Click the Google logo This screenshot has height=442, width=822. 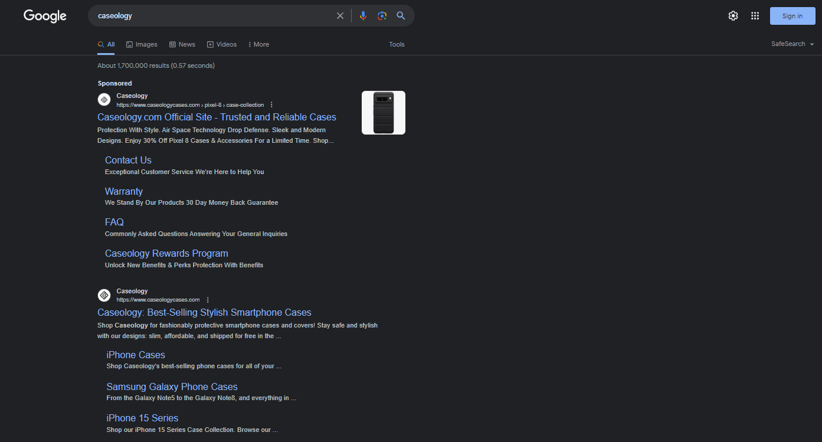click(45, 16)
